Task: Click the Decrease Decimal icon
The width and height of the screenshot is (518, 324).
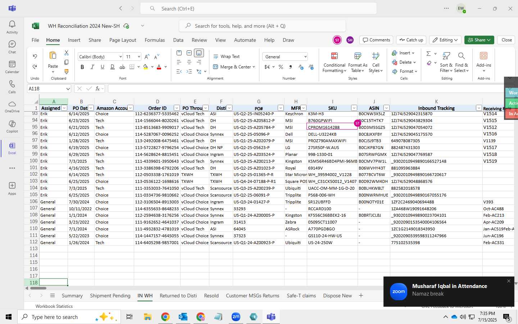Action: 311,67
